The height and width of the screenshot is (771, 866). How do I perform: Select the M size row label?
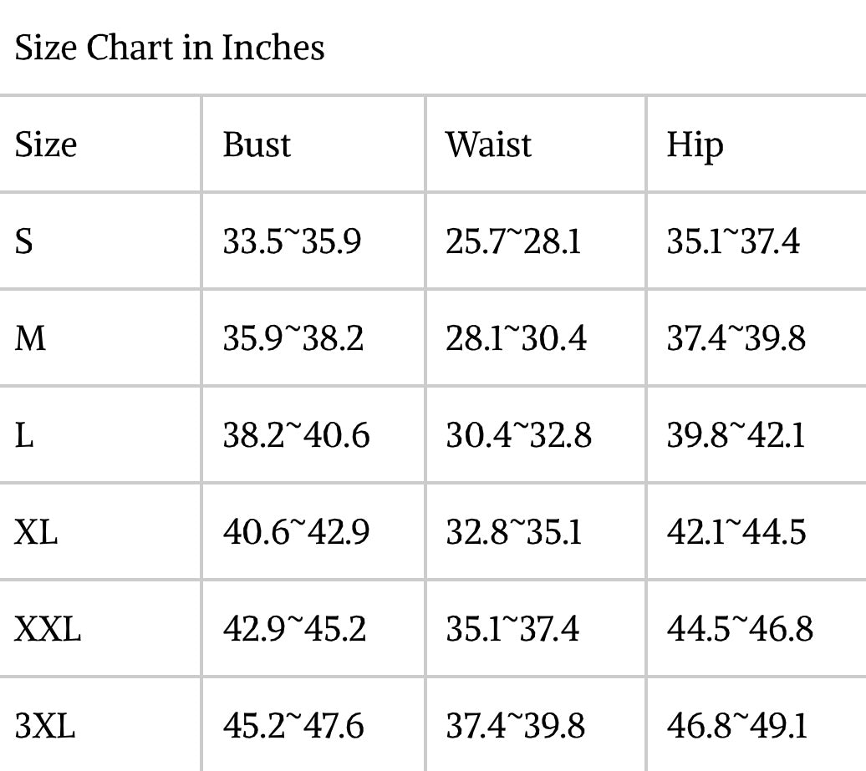[31, 338]
